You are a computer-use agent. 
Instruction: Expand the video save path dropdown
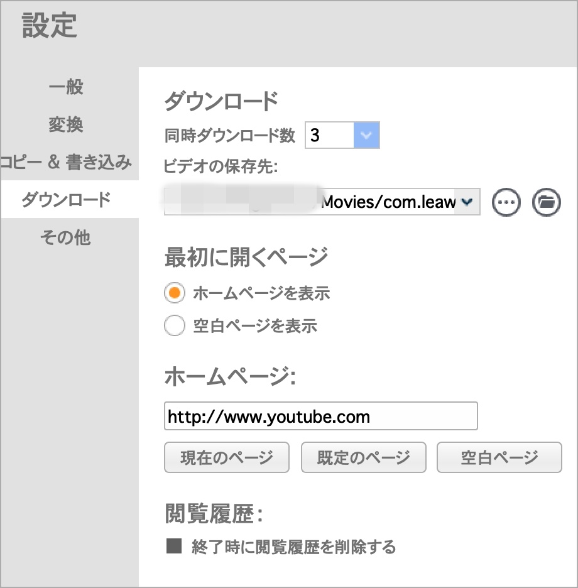click(467, 202)
